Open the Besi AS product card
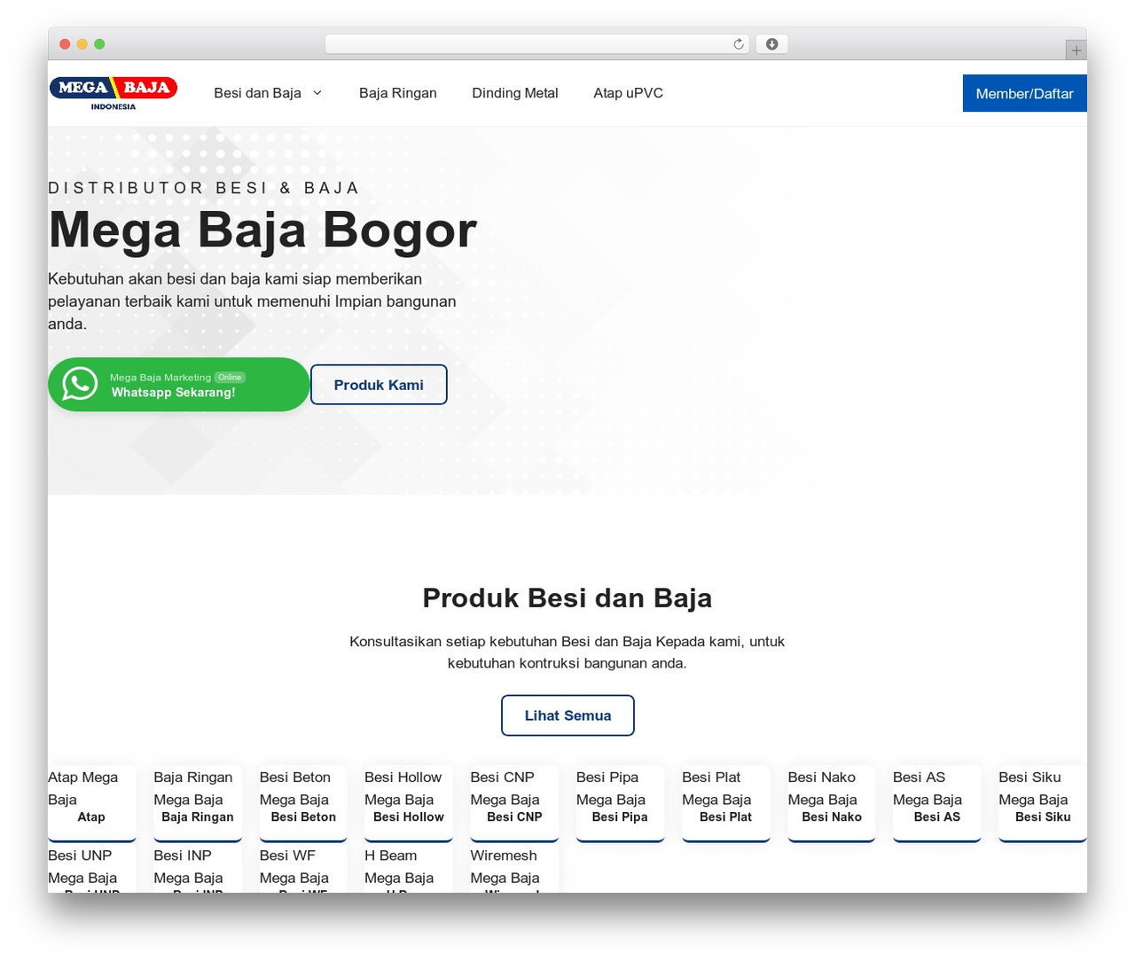This screenshot has height=961, width=1135. point(937,803)
